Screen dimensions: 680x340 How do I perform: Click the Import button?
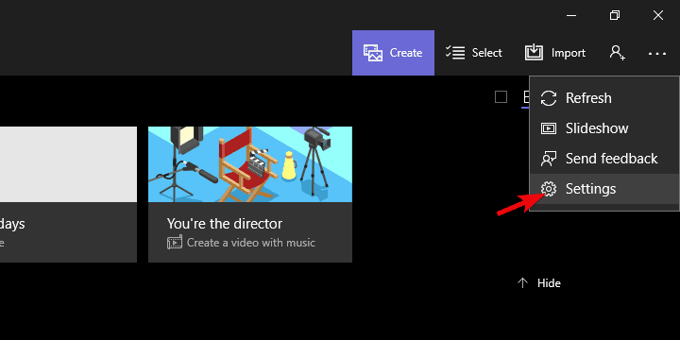click(x=555, y=53)
